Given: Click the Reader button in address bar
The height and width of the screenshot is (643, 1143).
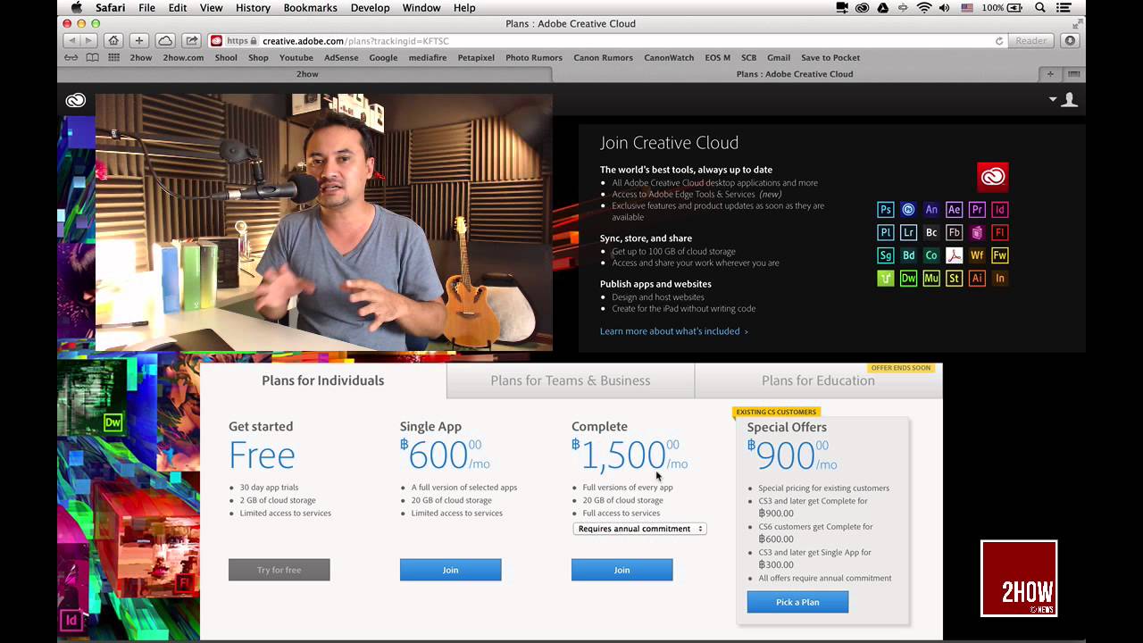Looking at the screenshot, I should [x=1030, y=40].
